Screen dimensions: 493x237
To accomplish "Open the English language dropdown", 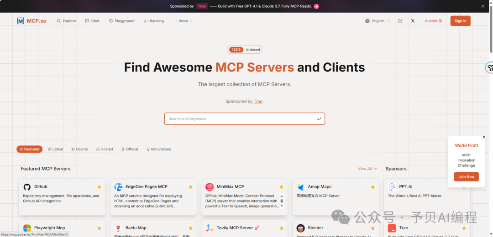I will point(378,21).
